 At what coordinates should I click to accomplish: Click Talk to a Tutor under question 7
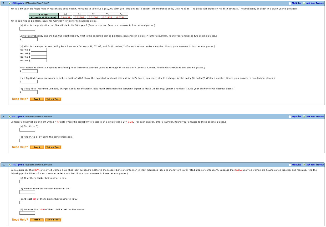tap(53, 220)
